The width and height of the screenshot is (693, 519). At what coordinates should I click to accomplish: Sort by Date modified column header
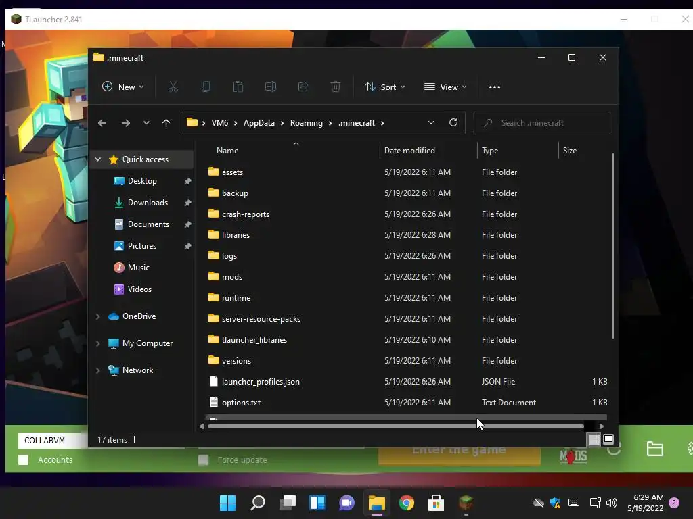pyautogui.click(x=409, y=151)
